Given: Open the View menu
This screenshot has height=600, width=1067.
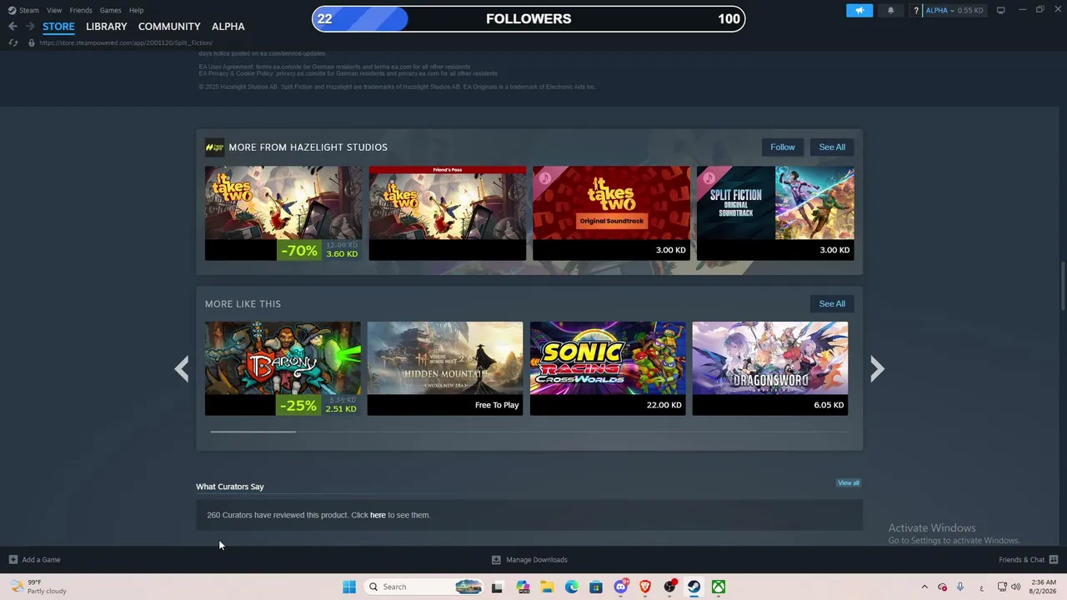Looking at the screenshot, I should pyautogui.click(x=54, y=10).
